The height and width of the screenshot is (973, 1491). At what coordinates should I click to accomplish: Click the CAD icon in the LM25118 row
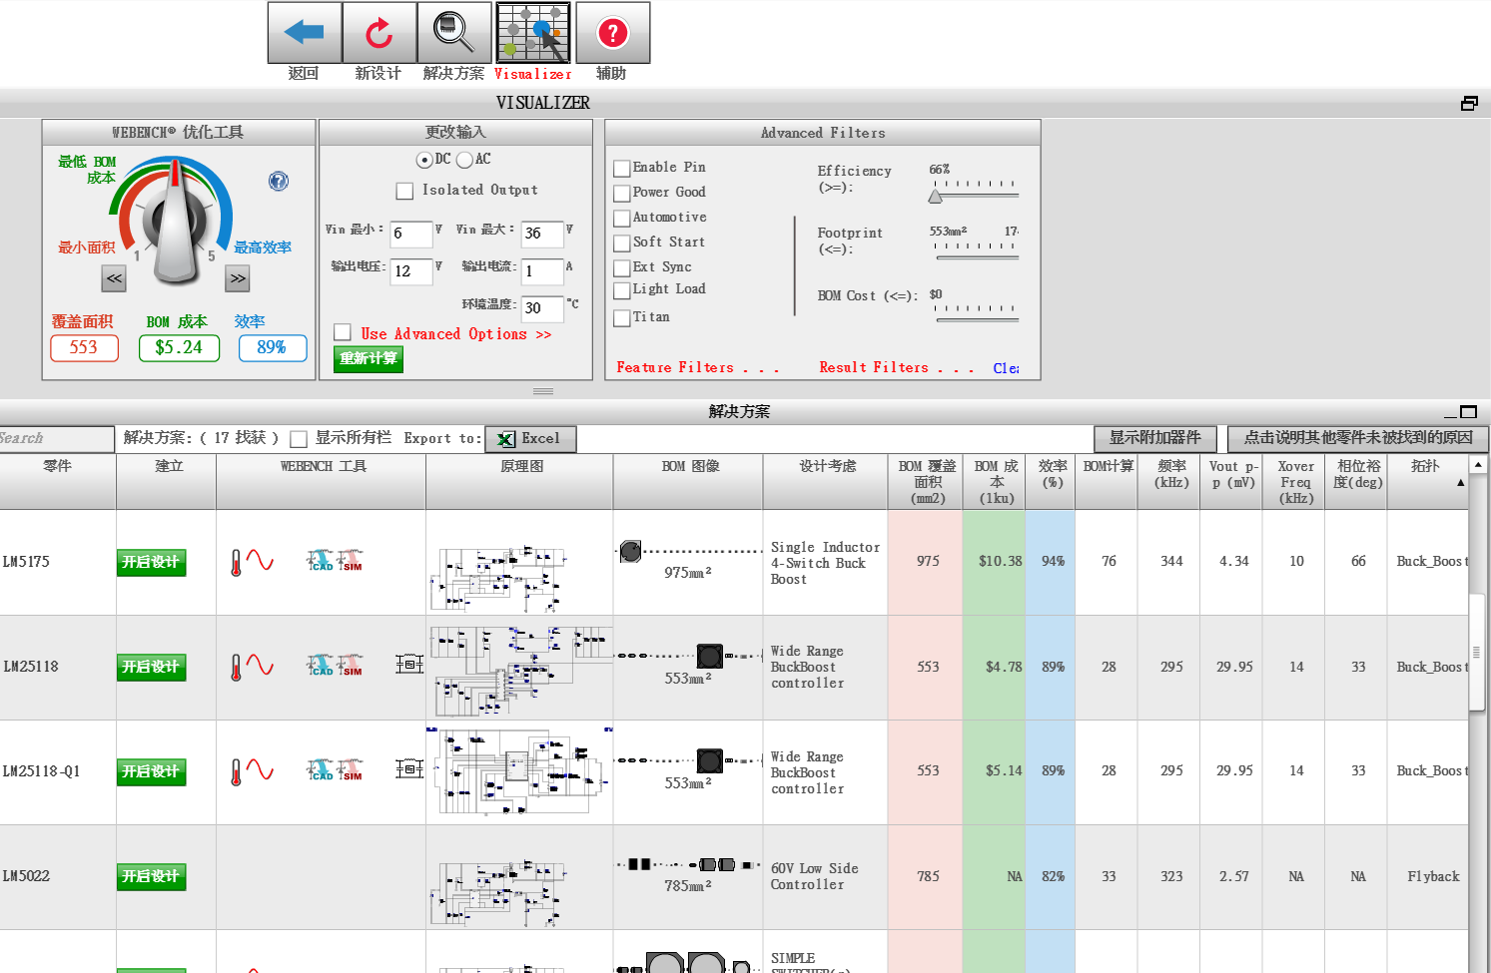[321, 666]
